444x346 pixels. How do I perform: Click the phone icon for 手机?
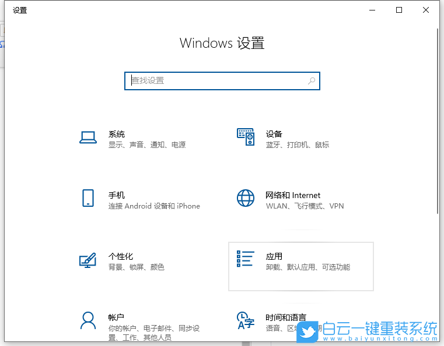point(88,198)
